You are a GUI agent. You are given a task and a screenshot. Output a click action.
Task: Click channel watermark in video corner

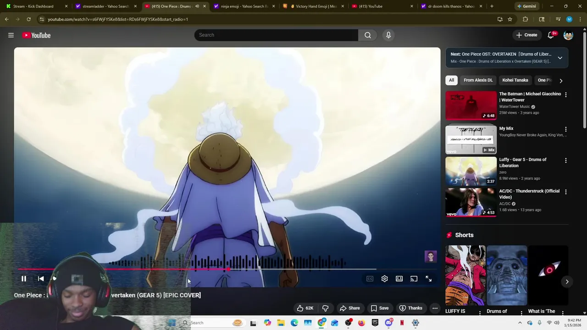click(x=431, y=257)
